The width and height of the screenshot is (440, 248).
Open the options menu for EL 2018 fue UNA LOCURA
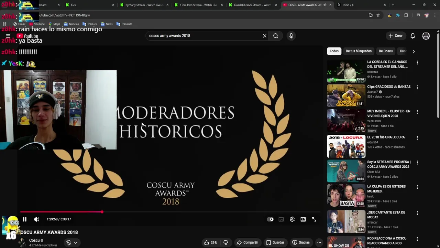coord(417,138)
